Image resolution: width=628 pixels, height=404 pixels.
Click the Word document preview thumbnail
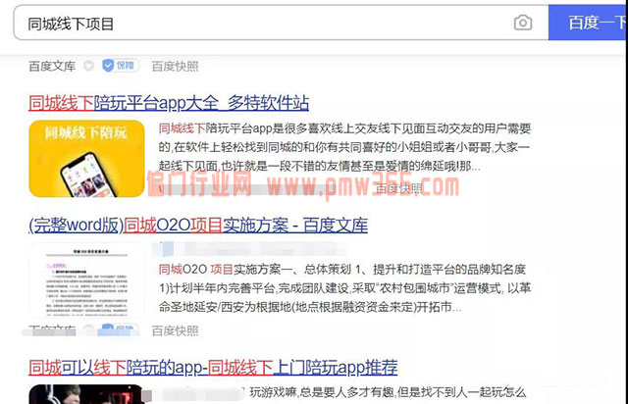86,280
